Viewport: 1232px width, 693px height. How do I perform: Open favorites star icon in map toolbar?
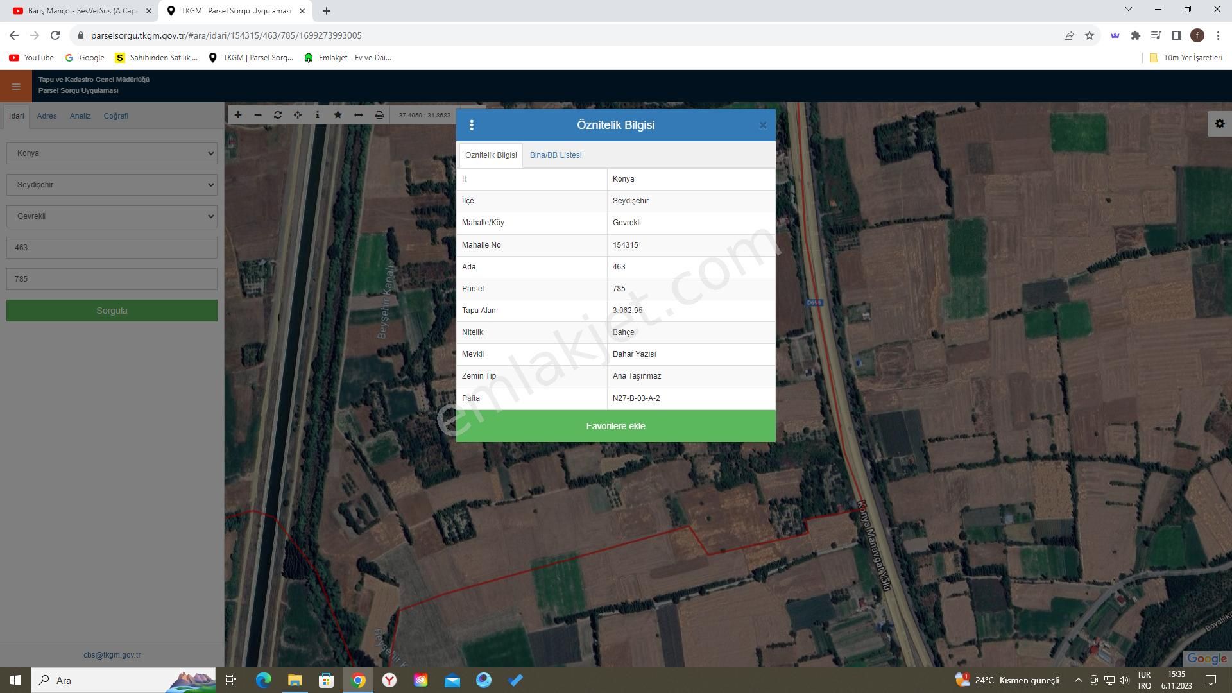click(338, 115)
